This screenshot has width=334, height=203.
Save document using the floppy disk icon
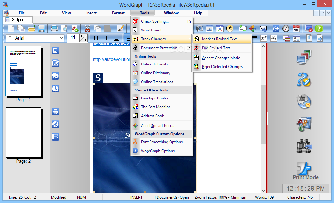42,29
